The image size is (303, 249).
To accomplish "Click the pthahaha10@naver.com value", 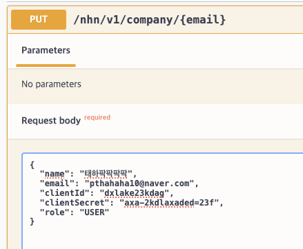I will point(139,183).
